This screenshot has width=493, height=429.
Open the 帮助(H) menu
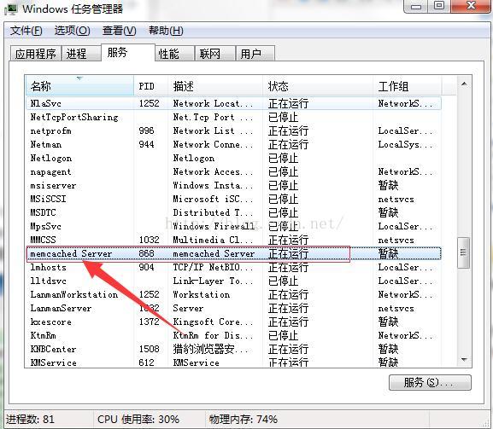tap(166, 31)
